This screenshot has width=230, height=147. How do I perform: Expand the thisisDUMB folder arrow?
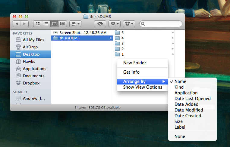[111, 38]
